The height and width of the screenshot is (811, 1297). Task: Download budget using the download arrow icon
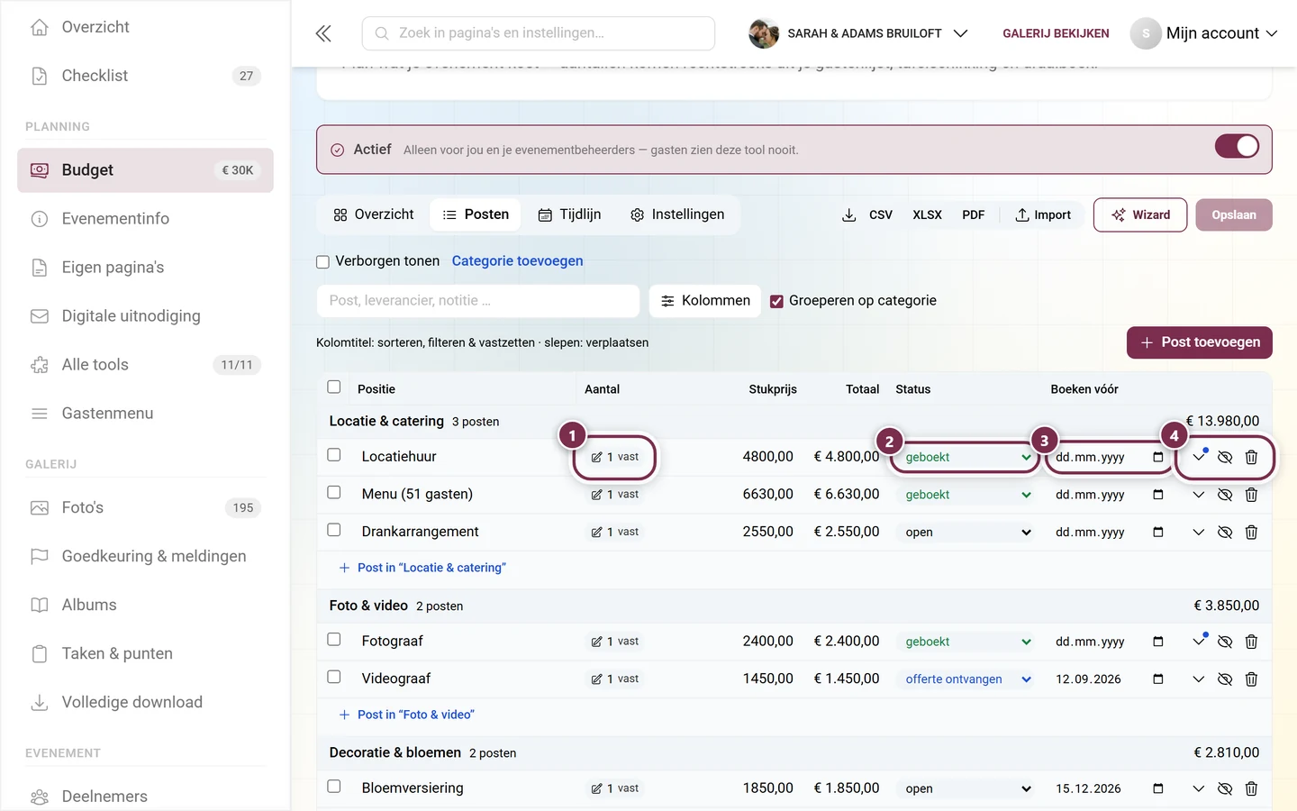pyautogui.click(x=848, y=214)
